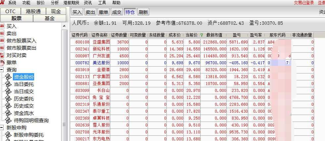Click the 当日成交 node icon
Image resolution: width=325 pixels, height=141 pixels.
9,92
